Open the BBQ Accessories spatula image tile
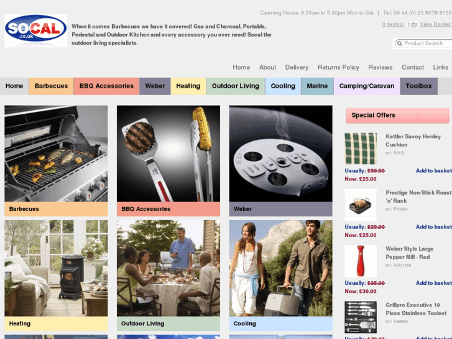The width and height of the screenshot is (452, 339). 168,154
